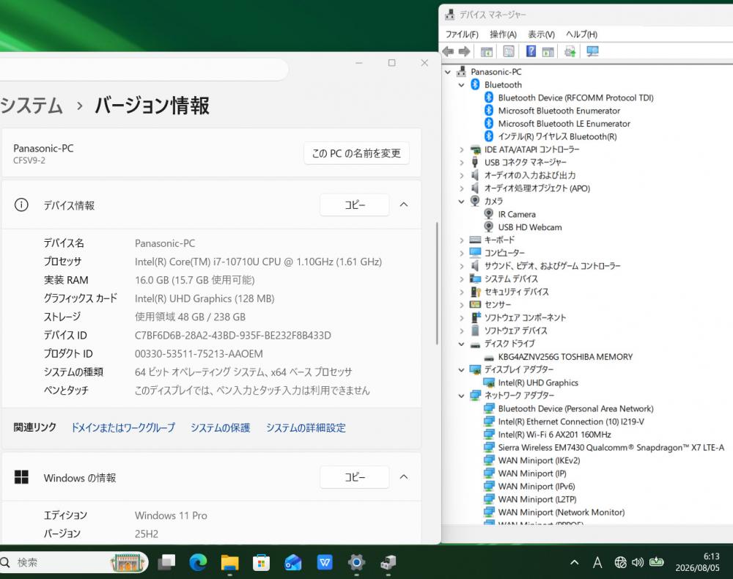This screenshot has height=579, width=733.
Task: Select the Bluetooth Device (RFCOMM Protocol TDI) icon
Action: pyautogui.click(x=489, y=97)
